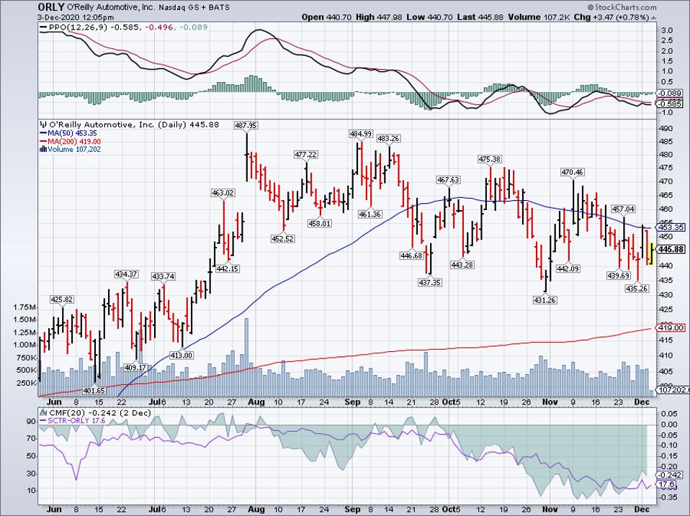Click the StockCharts.com copyright link
This screenshot has height=516, width=690.
pyautogui.click(x=622, y=7)
